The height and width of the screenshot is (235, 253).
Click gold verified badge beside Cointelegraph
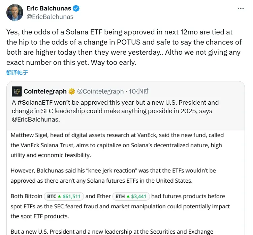pyautogui.click(x=72, y=92)
